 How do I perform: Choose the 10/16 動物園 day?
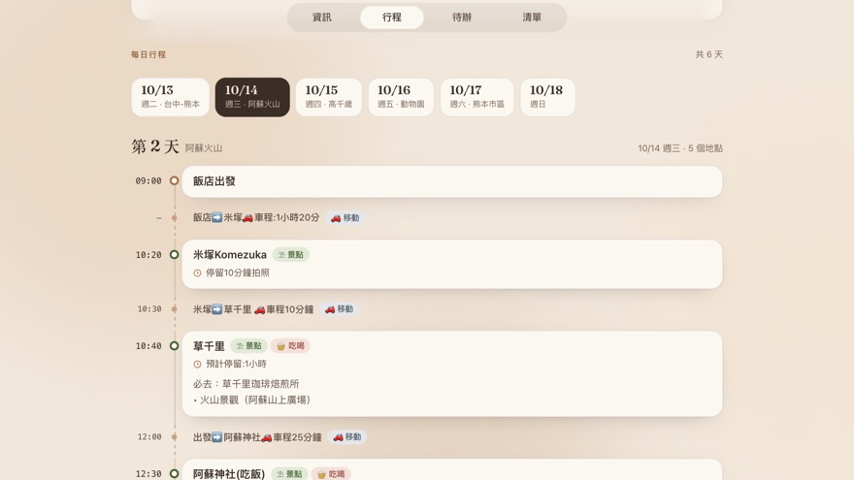401,97
